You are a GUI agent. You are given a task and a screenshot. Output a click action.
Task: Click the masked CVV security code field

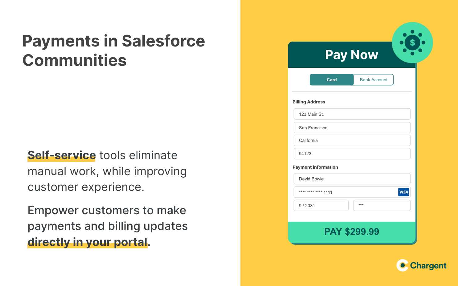[x=382, y=205]
